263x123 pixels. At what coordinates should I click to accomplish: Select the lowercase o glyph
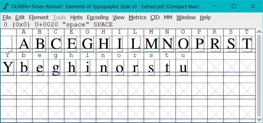coord(120,67)
